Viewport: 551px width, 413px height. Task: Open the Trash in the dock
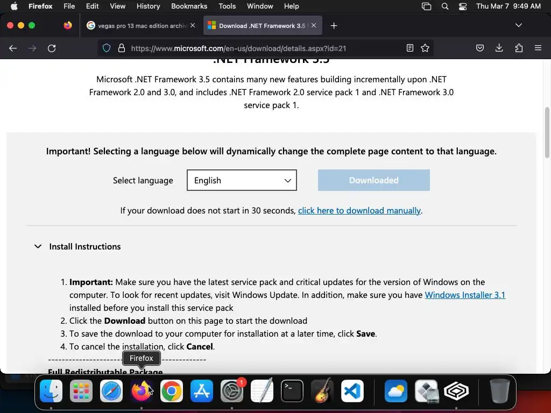[500, 391]
